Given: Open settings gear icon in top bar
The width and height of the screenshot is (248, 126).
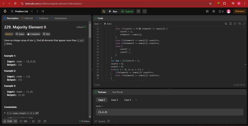Looking at the screenshot, I should [214, 11].
